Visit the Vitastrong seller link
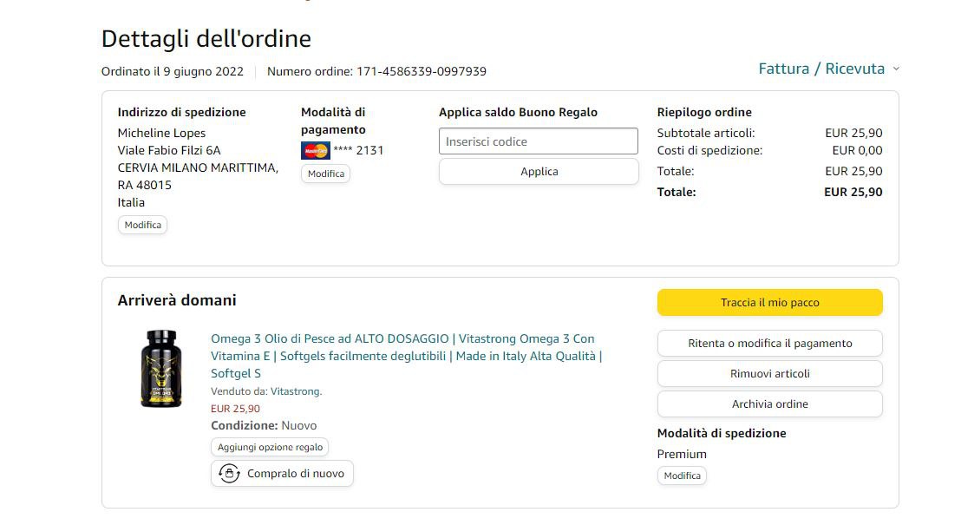The height and width of the screenshot is (525, 961). pos(296,391)
